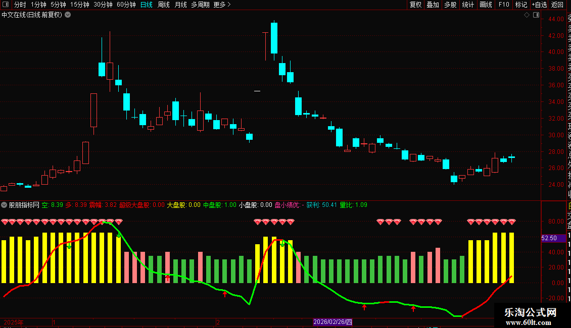Open F10 company info
This screenshot has width=571, height=328.
(504, 5)
